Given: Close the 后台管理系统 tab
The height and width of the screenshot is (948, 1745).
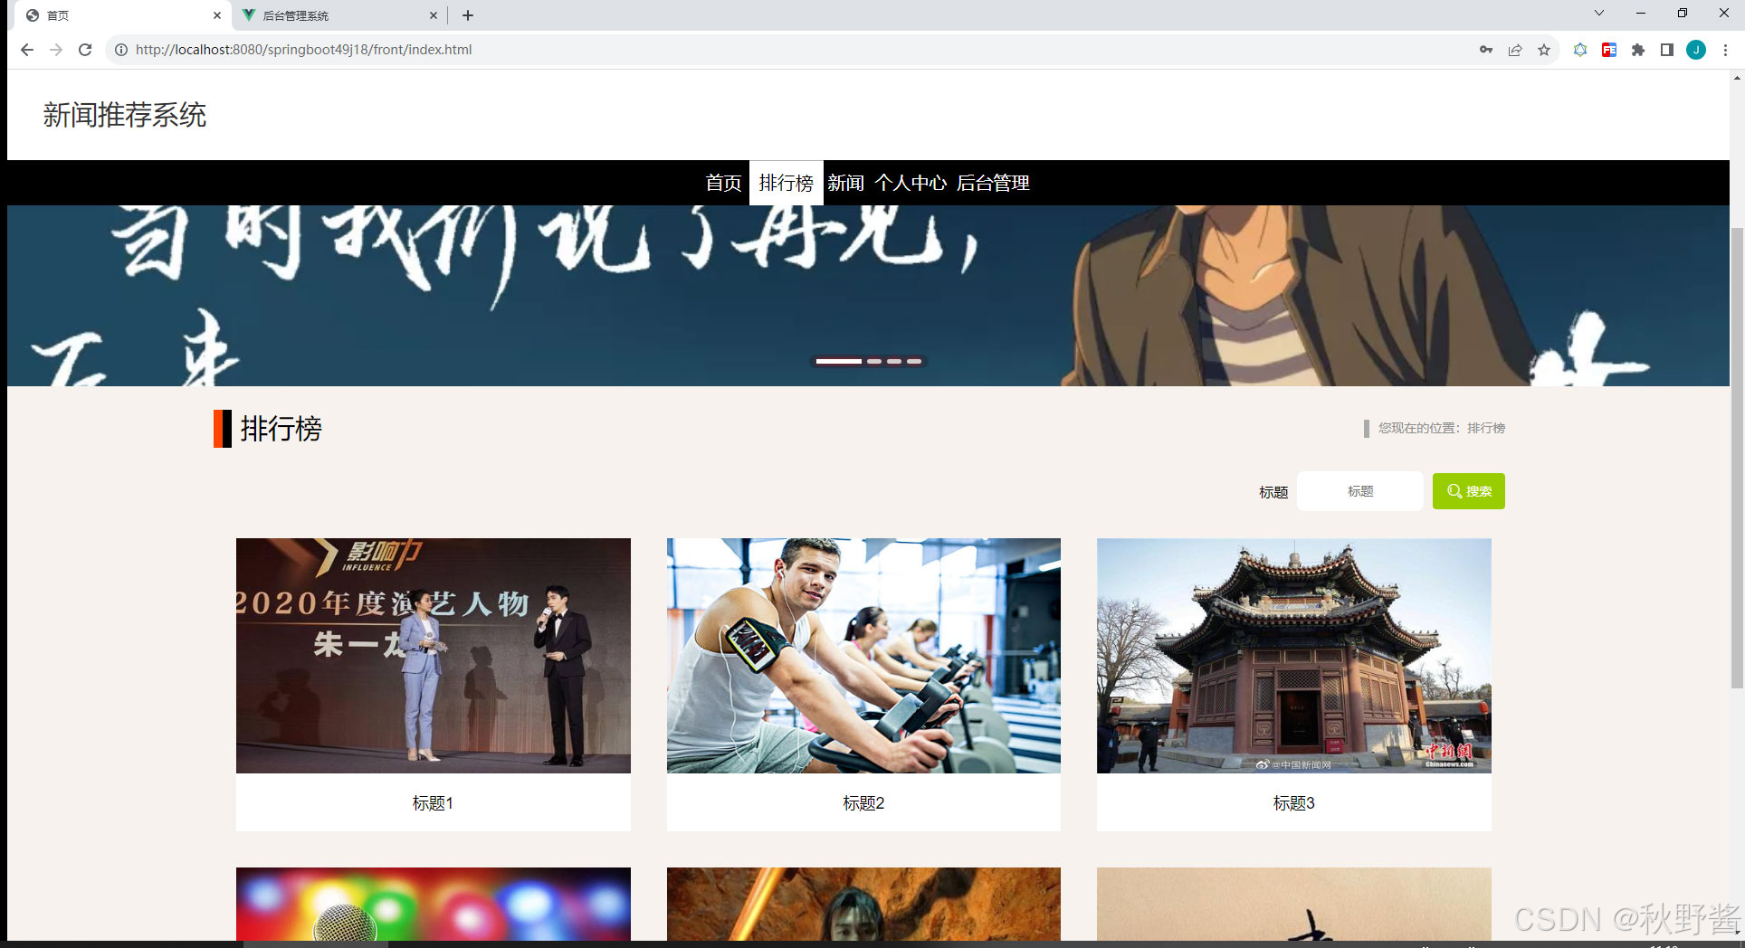Looking at the screenshot, I should (x=434, y=15).
